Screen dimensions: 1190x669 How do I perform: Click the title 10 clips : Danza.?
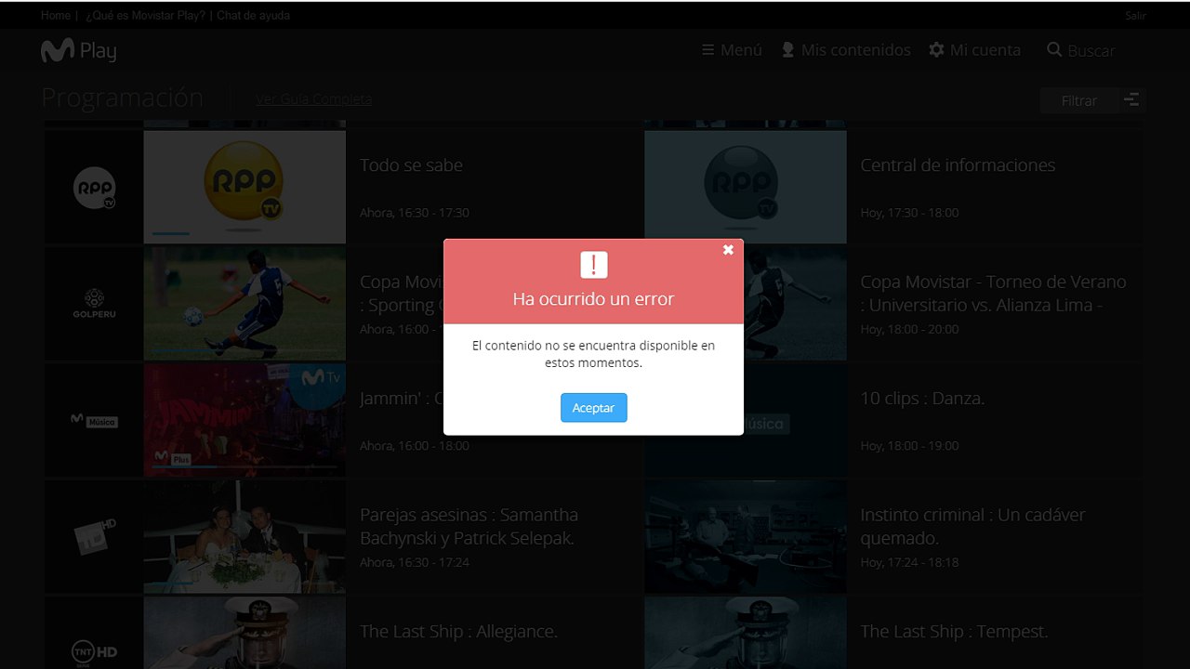(922, 399)
